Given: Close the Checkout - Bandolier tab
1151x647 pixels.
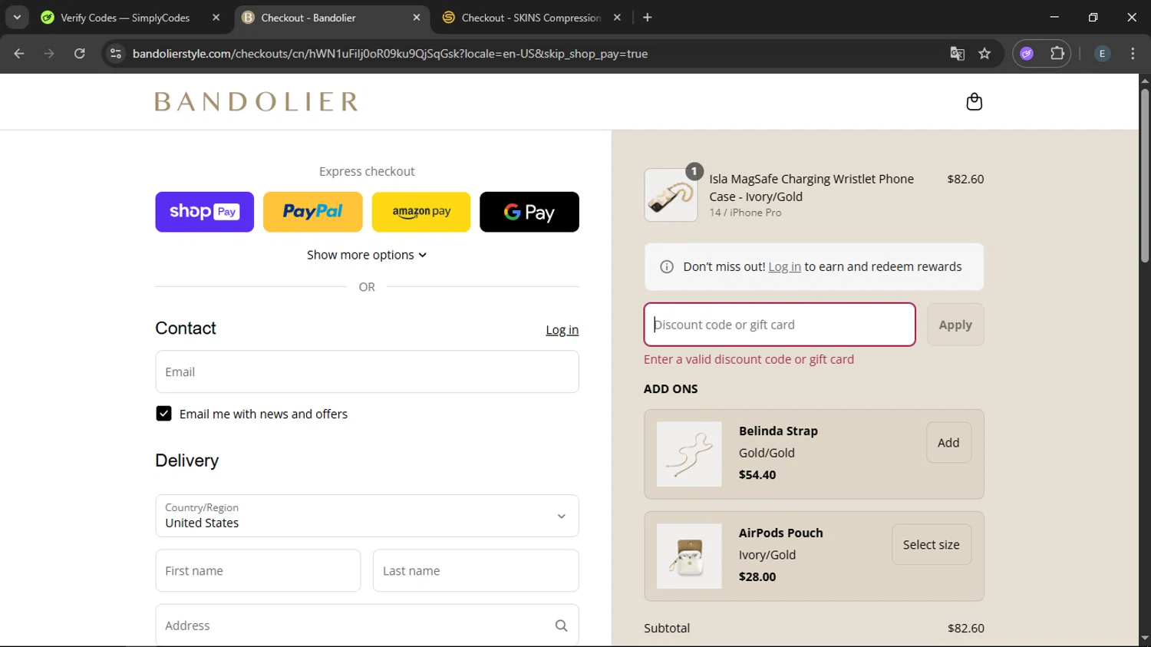Looking at the screenshot, I should coord(416,17).
